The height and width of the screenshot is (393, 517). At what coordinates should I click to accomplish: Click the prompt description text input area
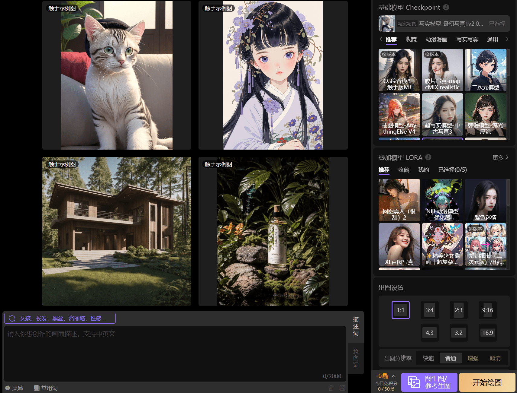click(x=175, y=353)
